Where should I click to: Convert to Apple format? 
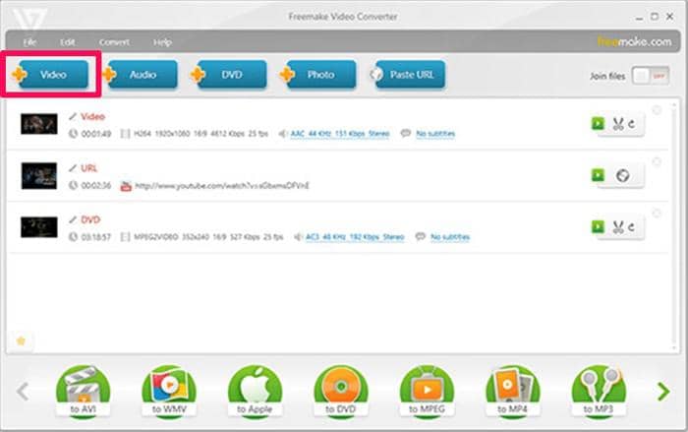pyautogui.click(x=255, y=391)
